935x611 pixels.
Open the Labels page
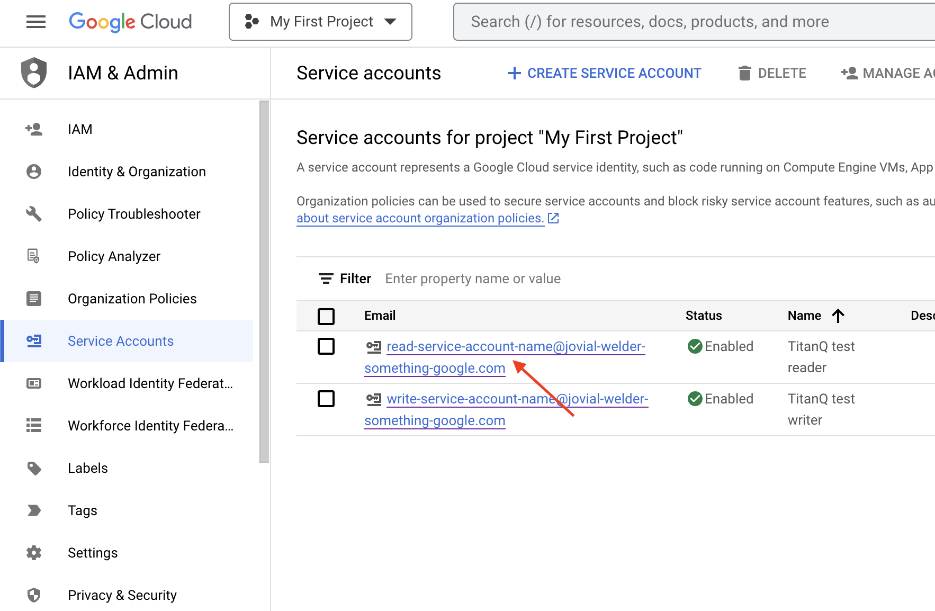[x=88, y=468]
